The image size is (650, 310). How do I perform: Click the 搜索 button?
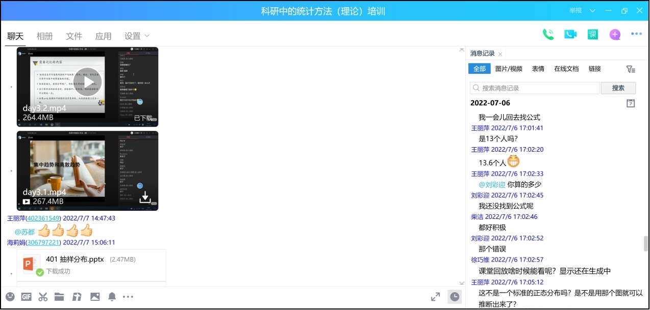[x=618, y=88]
